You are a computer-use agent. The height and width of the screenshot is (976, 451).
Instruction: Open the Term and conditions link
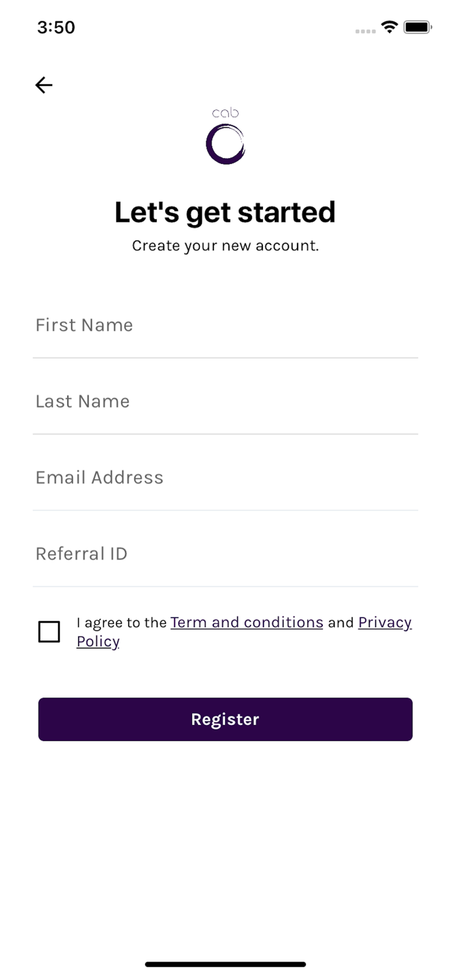[247, 623]
